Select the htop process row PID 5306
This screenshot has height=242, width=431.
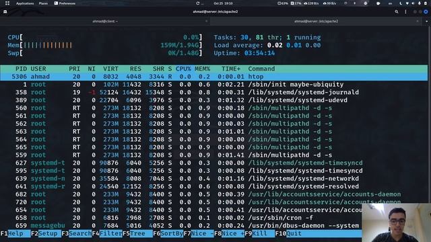214,77
